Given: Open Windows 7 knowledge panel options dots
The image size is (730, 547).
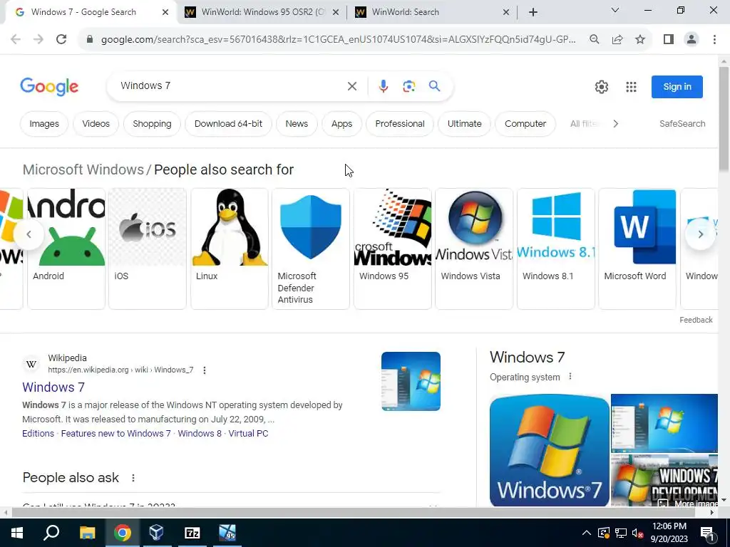Looking at the screenshot, I should tap(570, 376).
